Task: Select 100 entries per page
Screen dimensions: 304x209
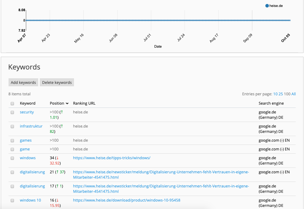Action: pyautogui.click(x=287, y=94)
